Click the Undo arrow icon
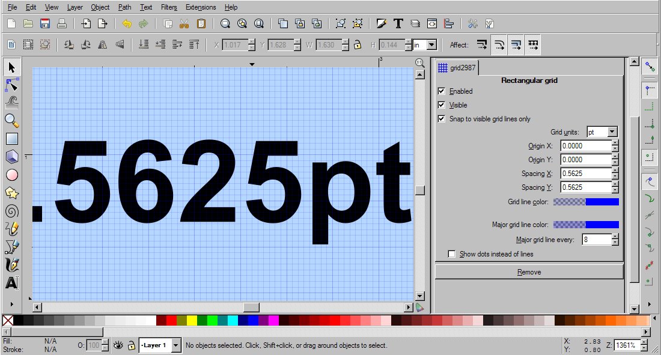The image size is (661, 355). click(127, 23)
